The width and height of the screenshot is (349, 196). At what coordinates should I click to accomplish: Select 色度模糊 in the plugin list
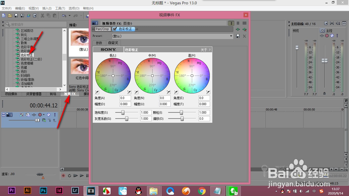pyautogui.click(x=27, y=63)
